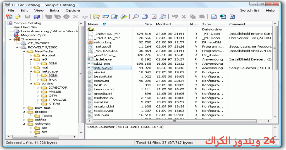Click the X delete icon in toolbar
The width and height of the screenshot is (286, 150).
pyautogui.click(x=75, y=17)
